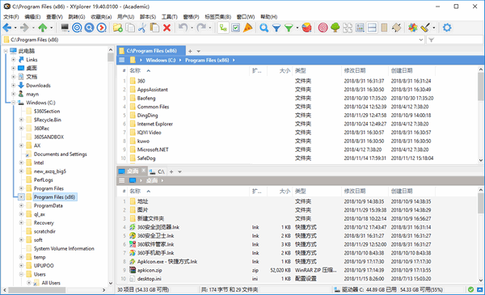
Task: Open the Undo dropdown arrow
Action: (x=192, y=27)
